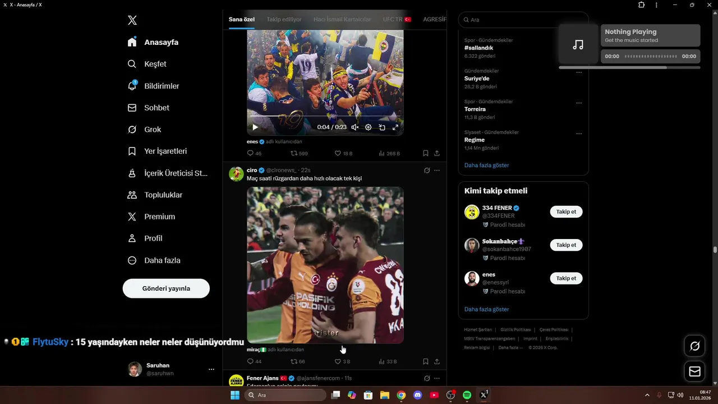Viewport: 718px width, 404px height.
Task: Go to Anasayfa home page
Action: 153,42
